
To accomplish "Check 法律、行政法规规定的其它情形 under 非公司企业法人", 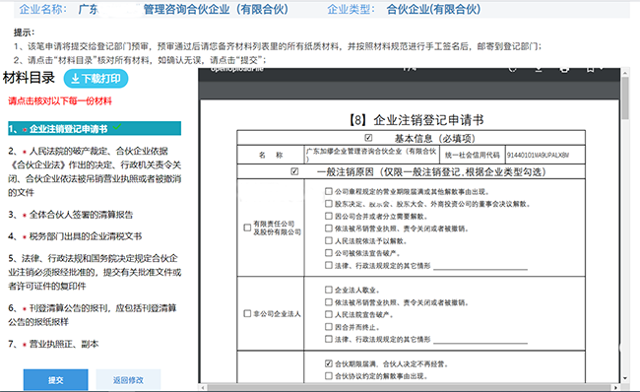I will [329, 339].
